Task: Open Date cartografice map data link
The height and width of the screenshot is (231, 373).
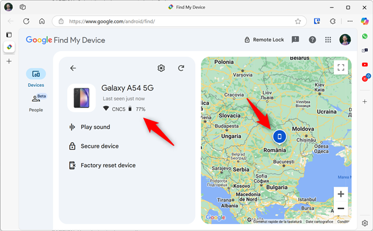Action: point(319,221)
